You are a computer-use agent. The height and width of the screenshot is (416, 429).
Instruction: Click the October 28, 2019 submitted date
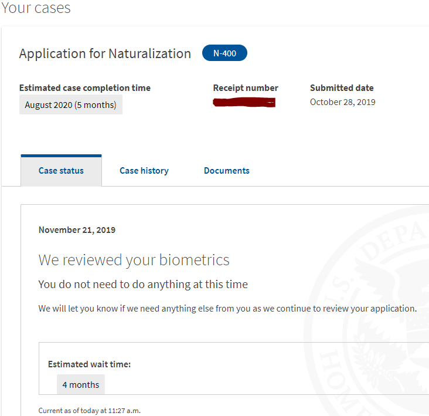coord(342,102)
